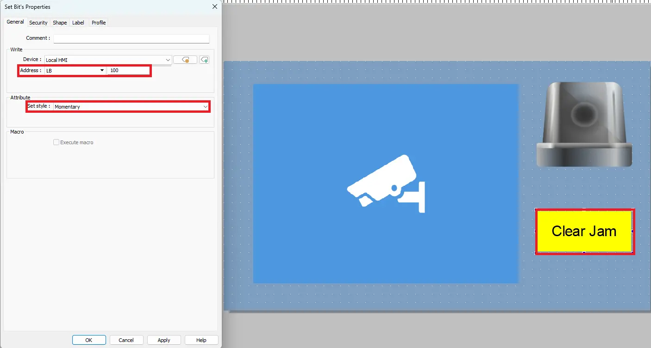The image size is (651, 348).
Task: Open Help for the dialog
Action: (201, 340)
